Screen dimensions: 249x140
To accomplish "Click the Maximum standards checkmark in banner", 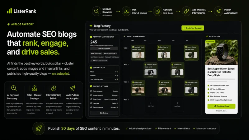I will tap(194, 128).
